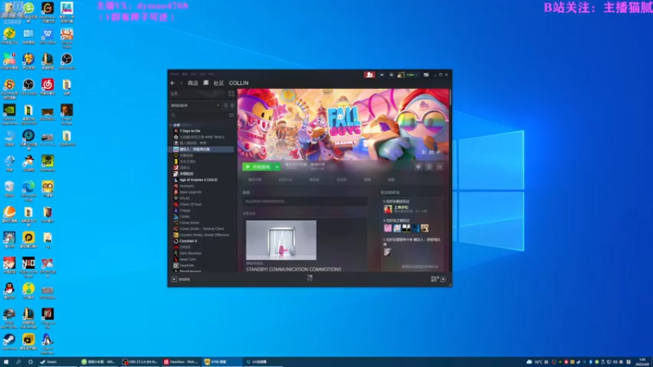Open the GeForce Experience desktop icon
The height and width of the screenshot is (367, 653).
[x=9, y=113]
